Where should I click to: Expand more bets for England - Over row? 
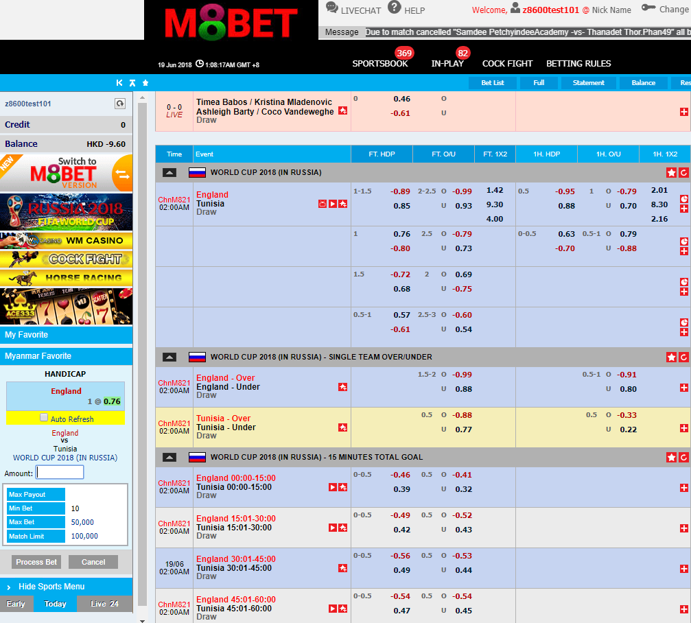[x=684, y=387]
